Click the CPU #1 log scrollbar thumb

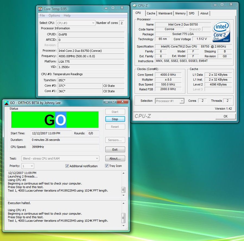click(x=123, y=218)
